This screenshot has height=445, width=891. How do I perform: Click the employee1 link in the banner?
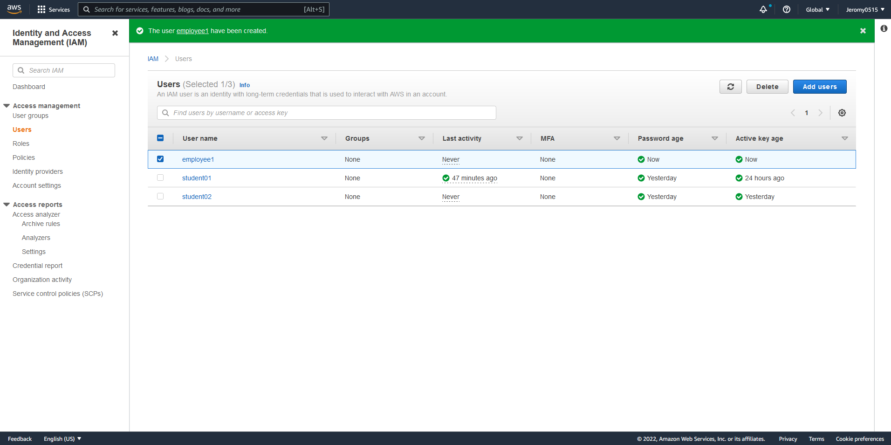tap(192, 31)
